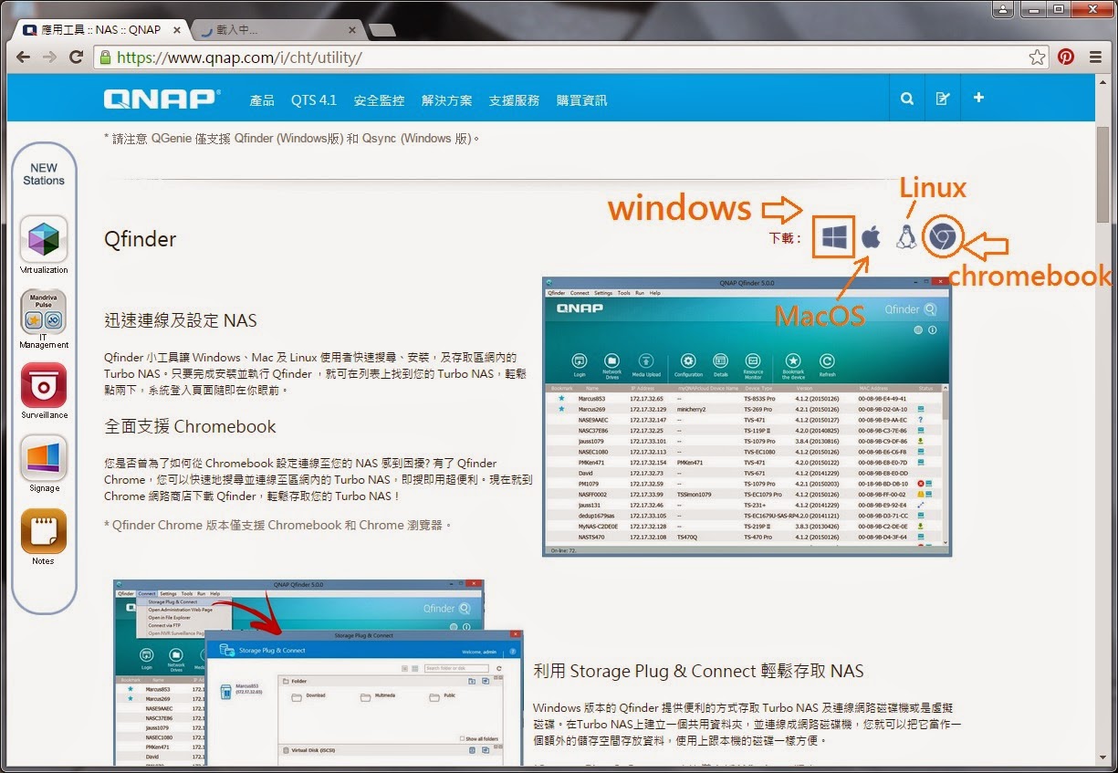Go back with browser back arrow
Image resolution: width=1118 pixels, height=773 pixels.
point(24,57)
